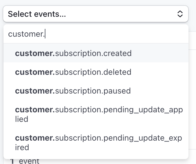Click 'subscription.deleted' text in second result
196x164 pixels.
click(93, 72)
